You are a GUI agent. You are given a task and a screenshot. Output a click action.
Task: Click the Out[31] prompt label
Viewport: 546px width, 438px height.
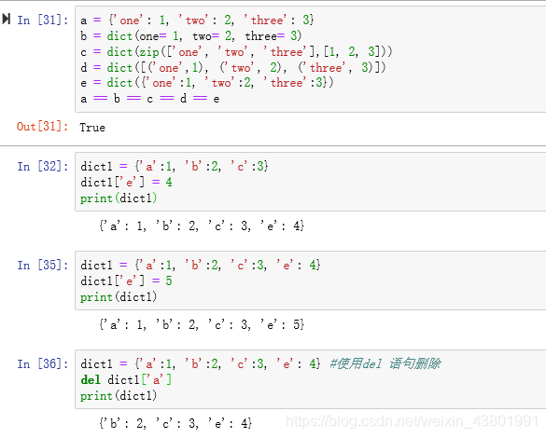coord(43,126)
